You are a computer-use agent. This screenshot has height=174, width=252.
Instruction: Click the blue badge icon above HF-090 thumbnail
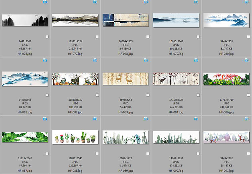tap(196, 118)
